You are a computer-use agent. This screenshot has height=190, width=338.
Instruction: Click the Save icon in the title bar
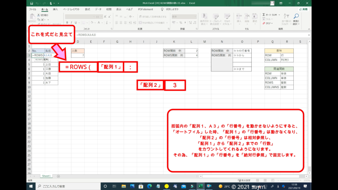31,4
